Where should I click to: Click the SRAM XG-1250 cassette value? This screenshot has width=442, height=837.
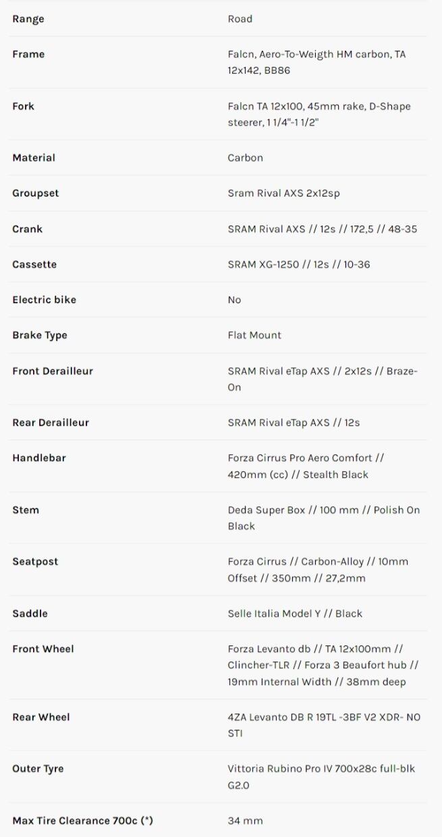pos(298,265)
